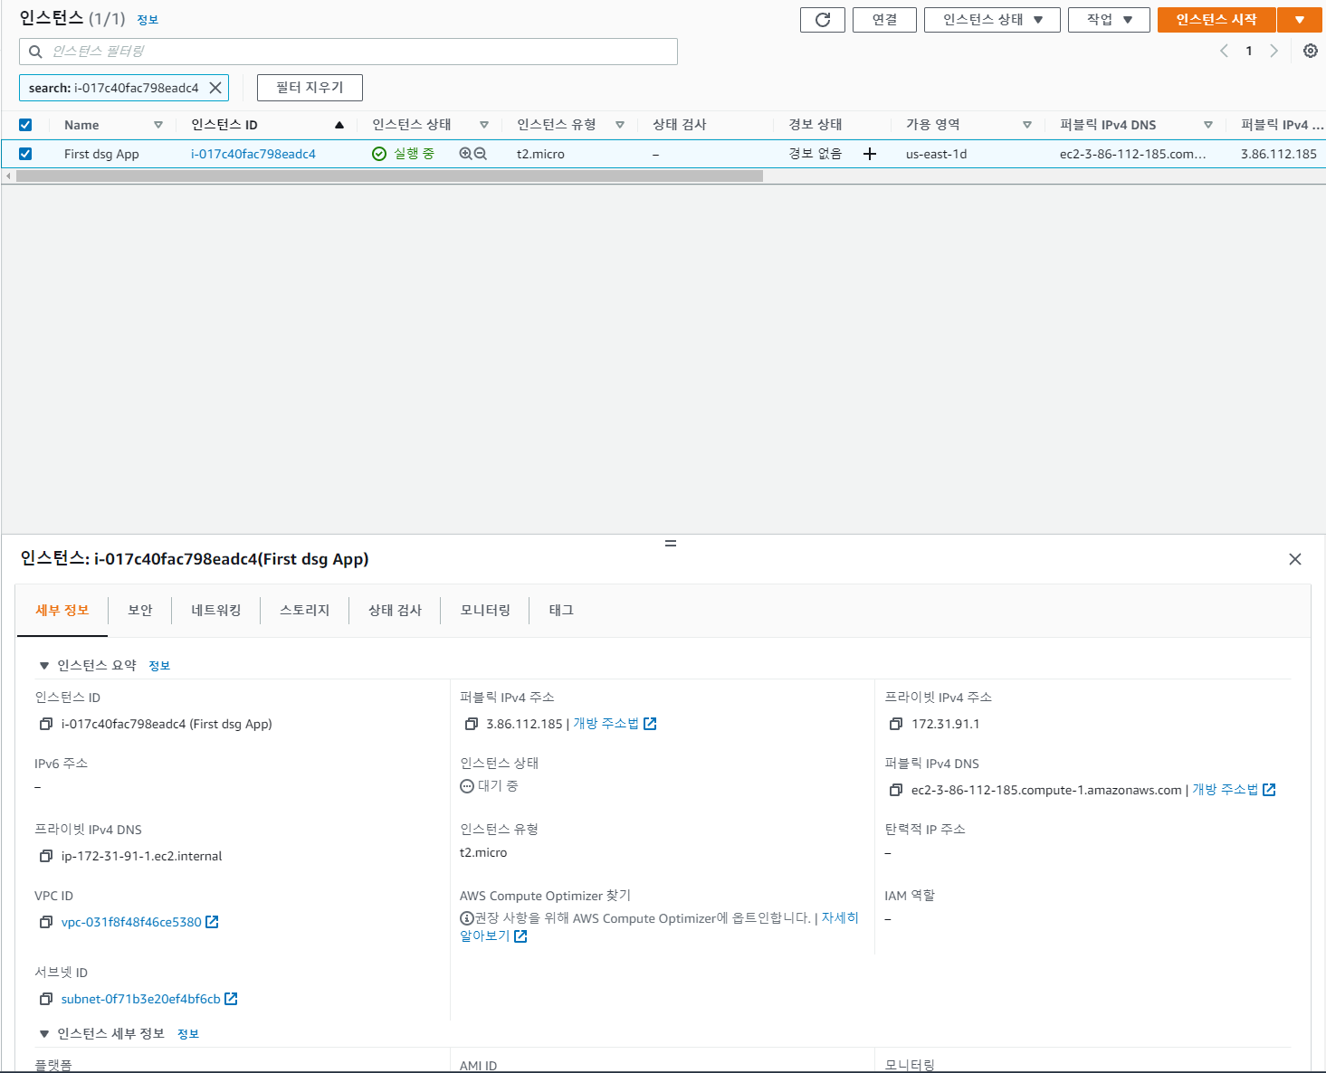Zoom in on the instance state details
This screenshot has width=1326, height=1073.
pos(464,154)
